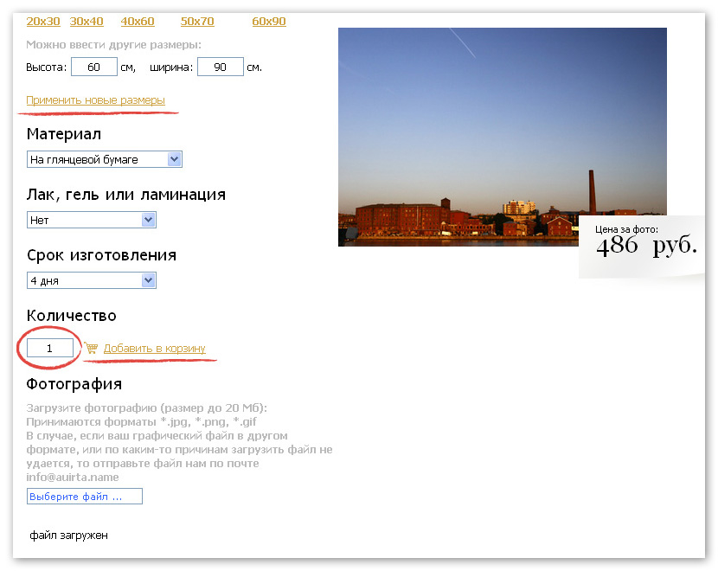Click the info@auirta.name email text
This screenshot has width=718, height=571.
click(x=73, y=477)
